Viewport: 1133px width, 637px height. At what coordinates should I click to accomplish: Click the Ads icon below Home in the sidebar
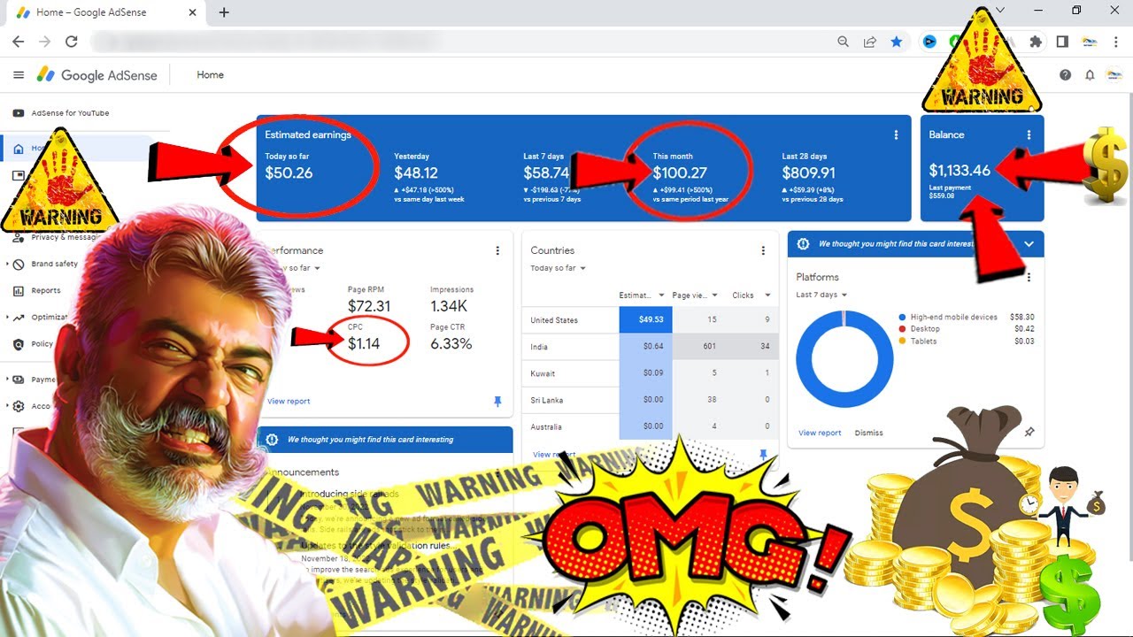(x=19, y=175)
